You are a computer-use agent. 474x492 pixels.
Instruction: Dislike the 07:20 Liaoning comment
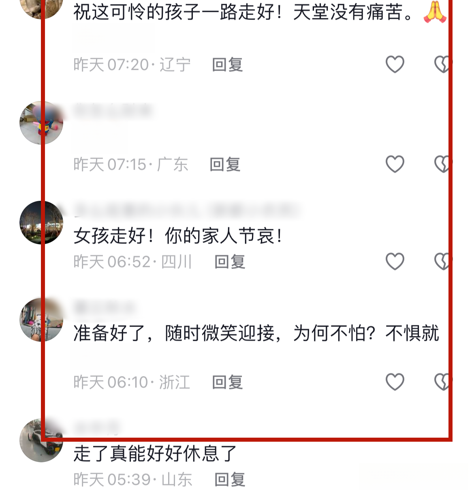pos(442,64)
